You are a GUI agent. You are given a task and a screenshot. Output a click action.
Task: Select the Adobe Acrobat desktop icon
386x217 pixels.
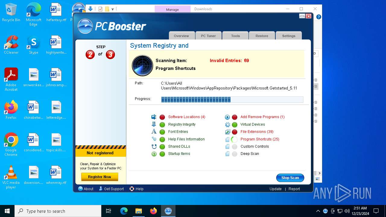click(x=11, y=79)
